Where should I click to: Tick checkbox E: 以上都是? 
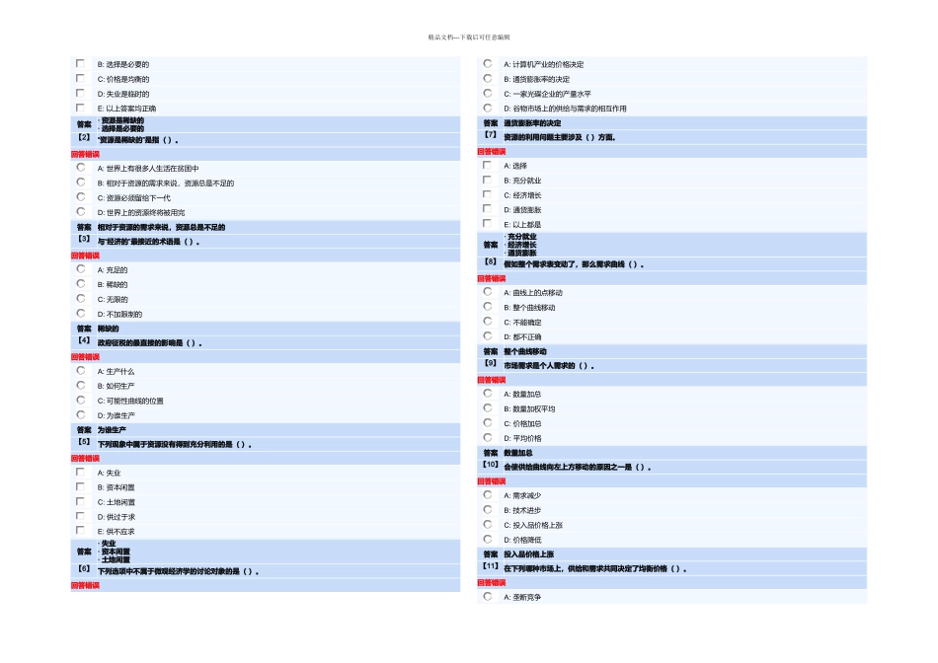(487, 224)
